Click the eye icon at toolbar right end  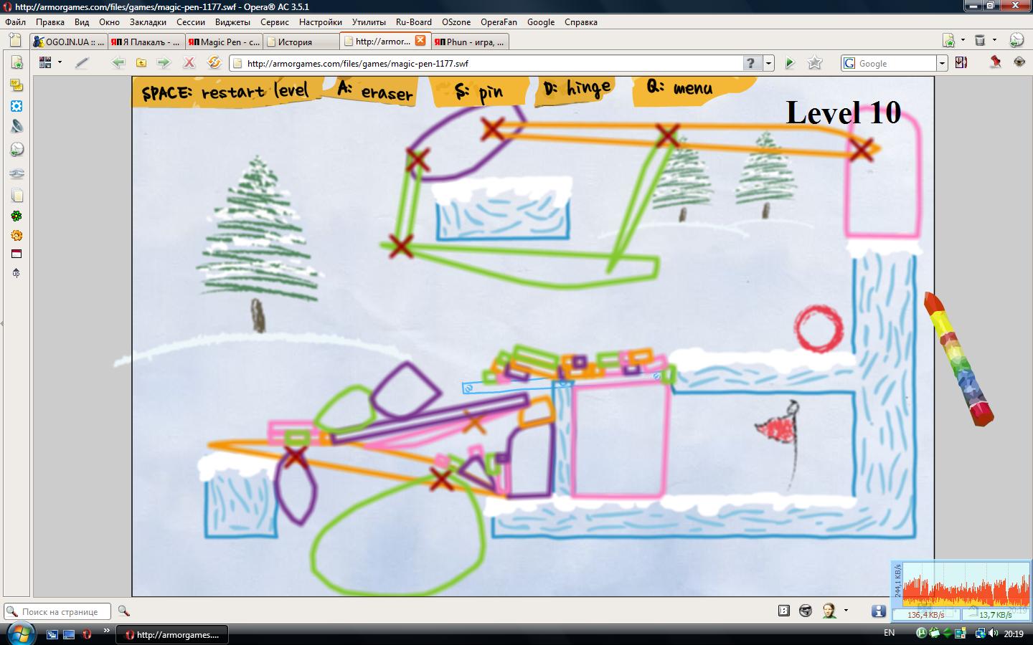click(x=1019, y=62)
